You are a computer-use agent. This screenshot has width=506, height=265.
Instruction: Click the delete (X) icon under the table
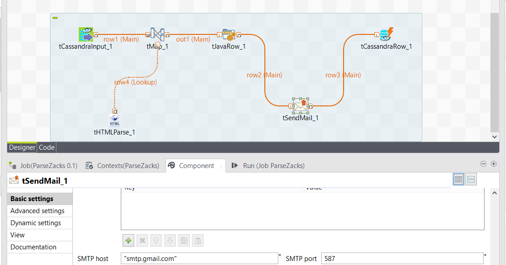point(142,240)
